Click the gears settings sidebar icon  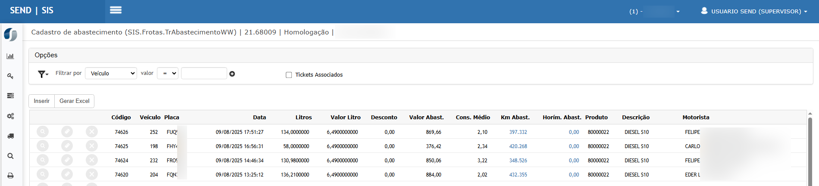click(10, 116)
